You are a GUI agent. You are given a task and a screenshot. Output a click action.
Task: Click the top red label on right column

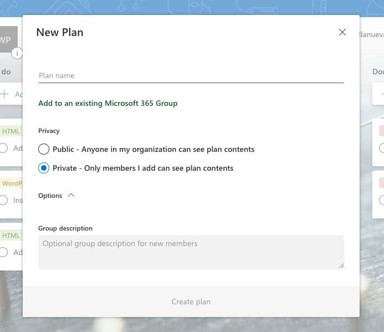coord(381,131)
